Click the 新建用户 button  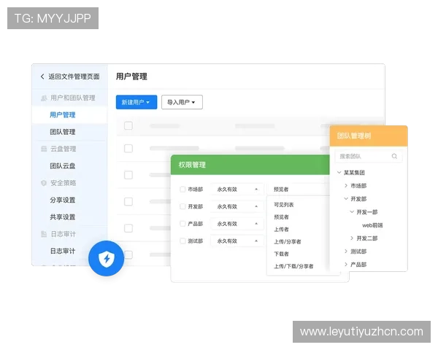pos(137,102)
